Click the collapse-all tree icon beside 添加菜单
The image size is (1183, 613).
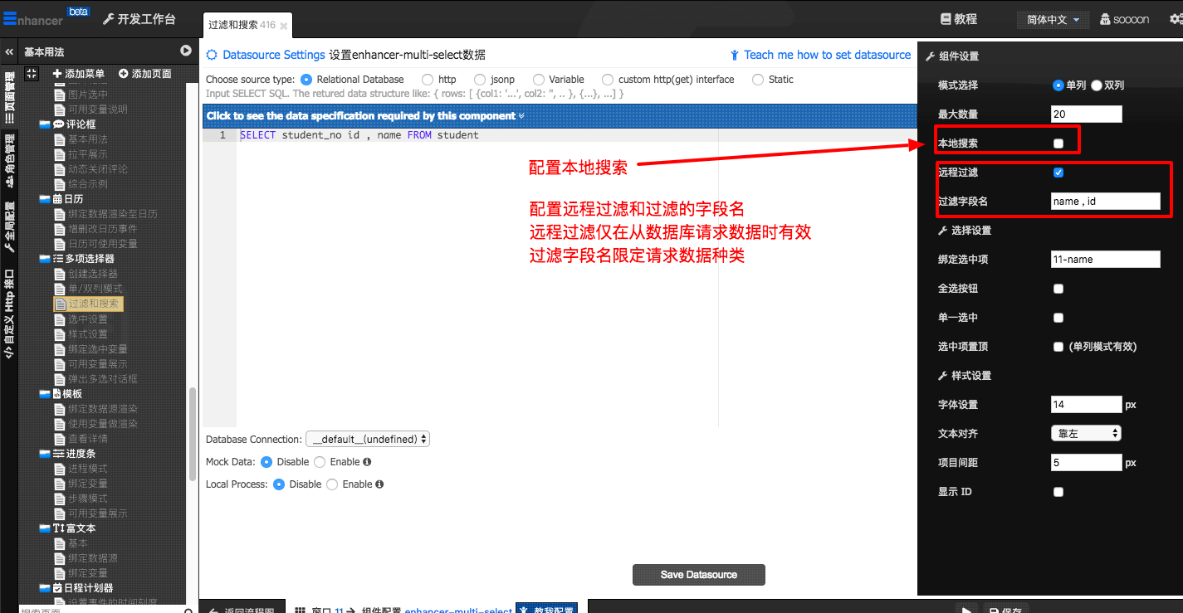pyautogui.click(x=32, y=74)
